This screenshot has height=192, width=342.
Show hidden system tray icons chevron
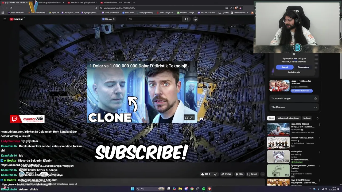310,189
